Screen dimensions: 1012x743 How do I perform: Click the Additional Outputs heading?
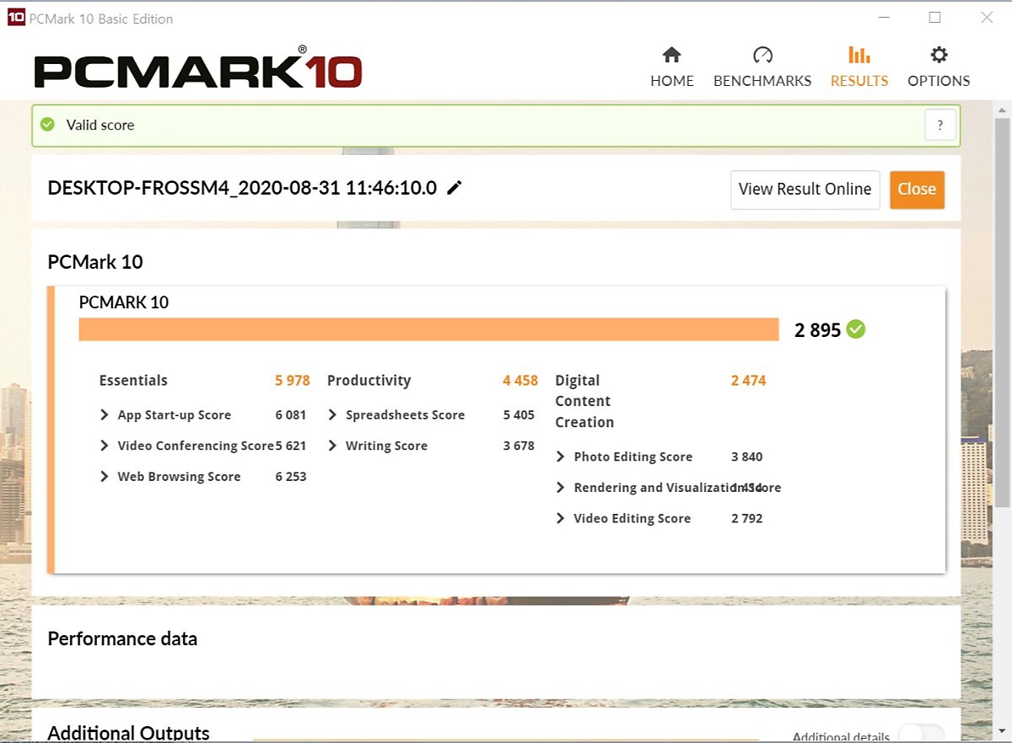click(128, 733)
